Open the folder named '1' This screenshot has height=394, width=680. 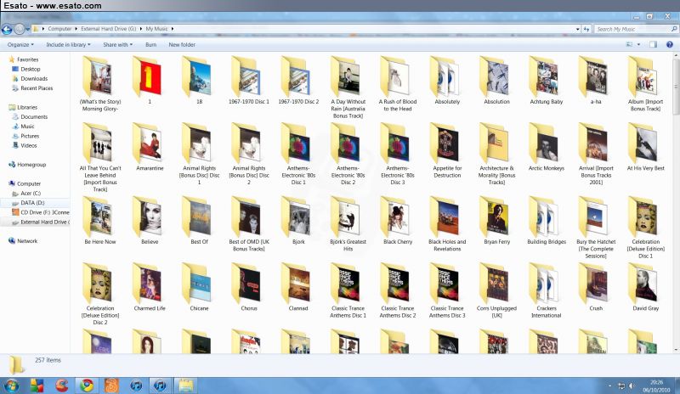tap(150, 82)
